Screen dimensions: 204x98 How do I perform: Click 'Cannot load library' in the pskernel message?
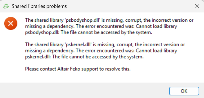[x=156, y=51]
